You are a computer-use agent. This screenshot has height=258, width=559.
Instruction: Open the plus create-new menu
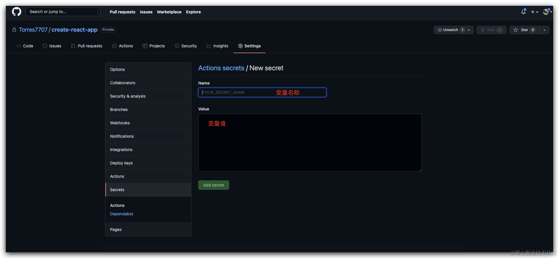pos(534,12)
